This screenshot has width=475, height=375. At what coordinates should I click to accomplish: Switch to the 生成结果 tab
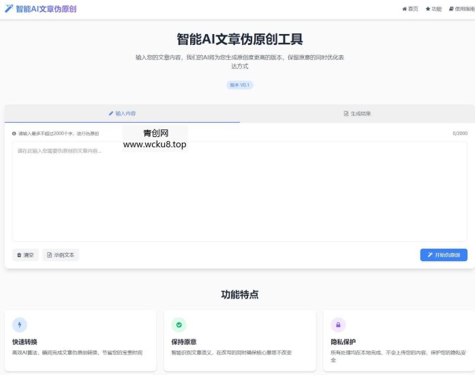point(357,113)
